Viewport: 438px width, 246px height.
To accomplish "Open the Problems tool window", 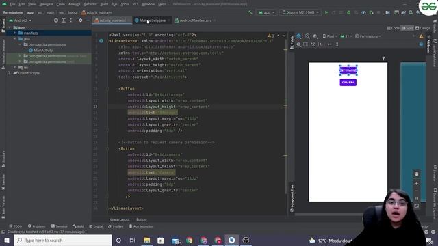I will pos(36,226).
